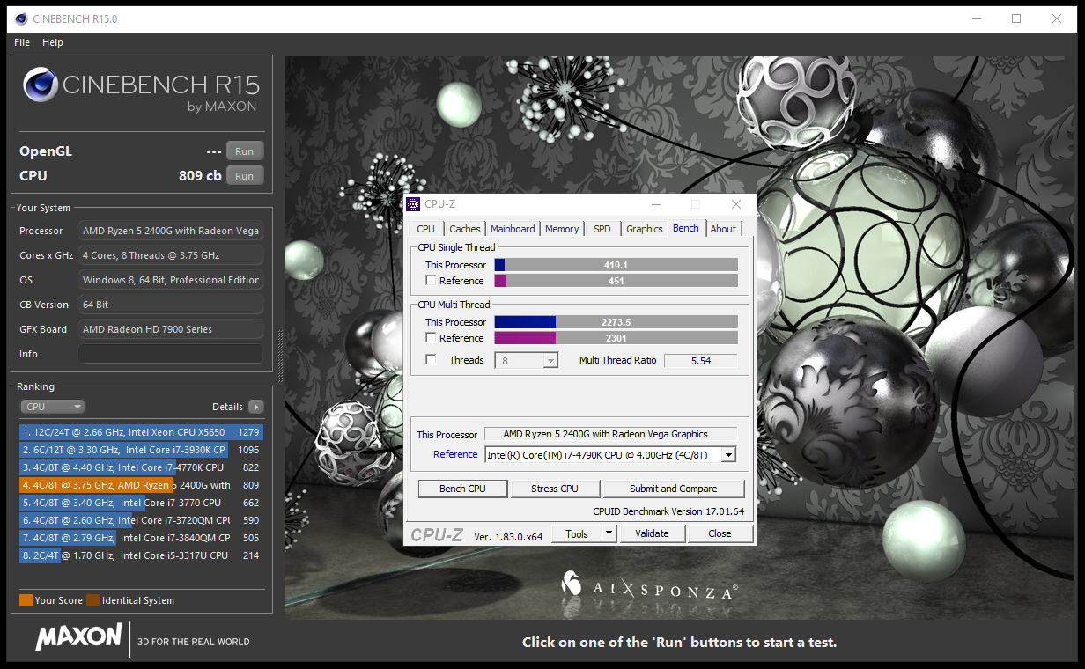This screenshot has width=1085, height=669.
Task: Enable the Multi Thread Reference checkbox
Action: pos(431,338)
